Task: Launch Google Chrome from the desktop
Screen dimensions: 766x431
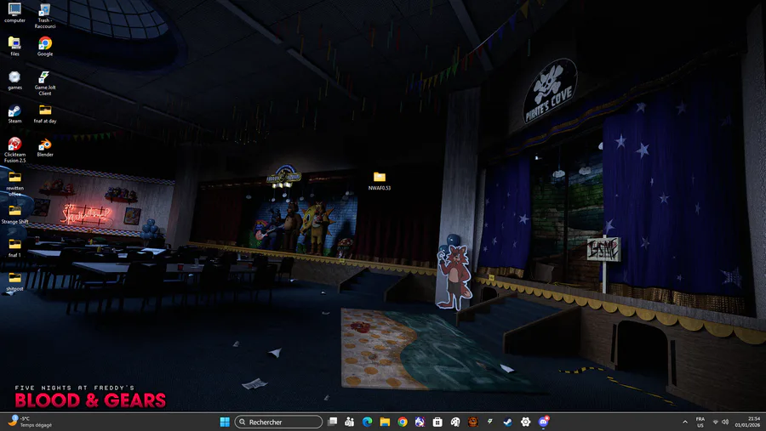Action: [x=45, y=47]
